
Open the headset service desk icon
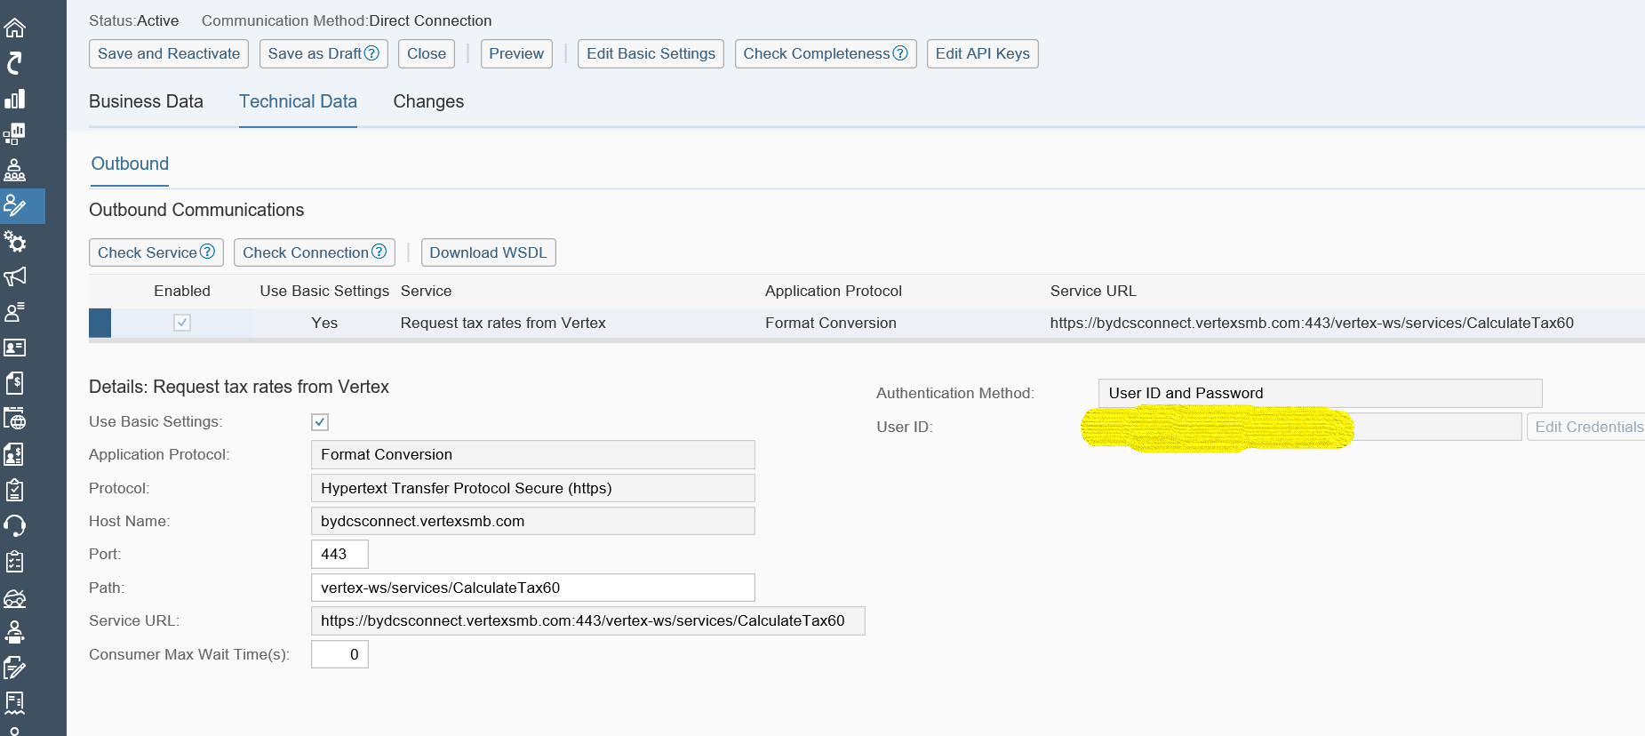[15, 525]
